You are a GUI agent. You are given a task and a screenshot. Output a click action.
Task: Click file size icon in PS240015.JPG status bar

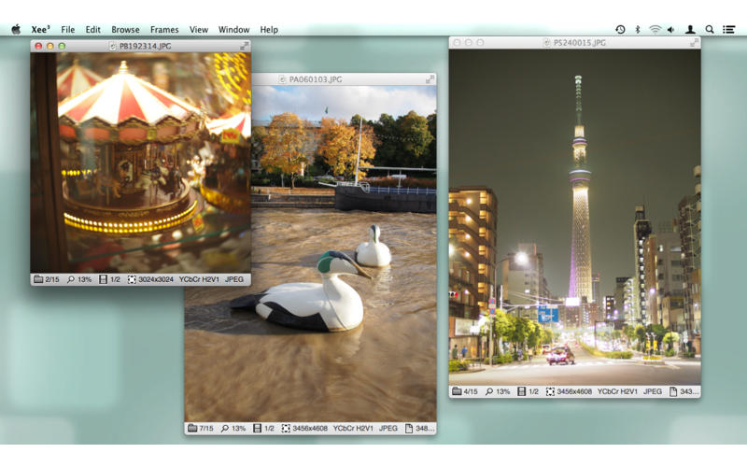click(x=674, y=391)
